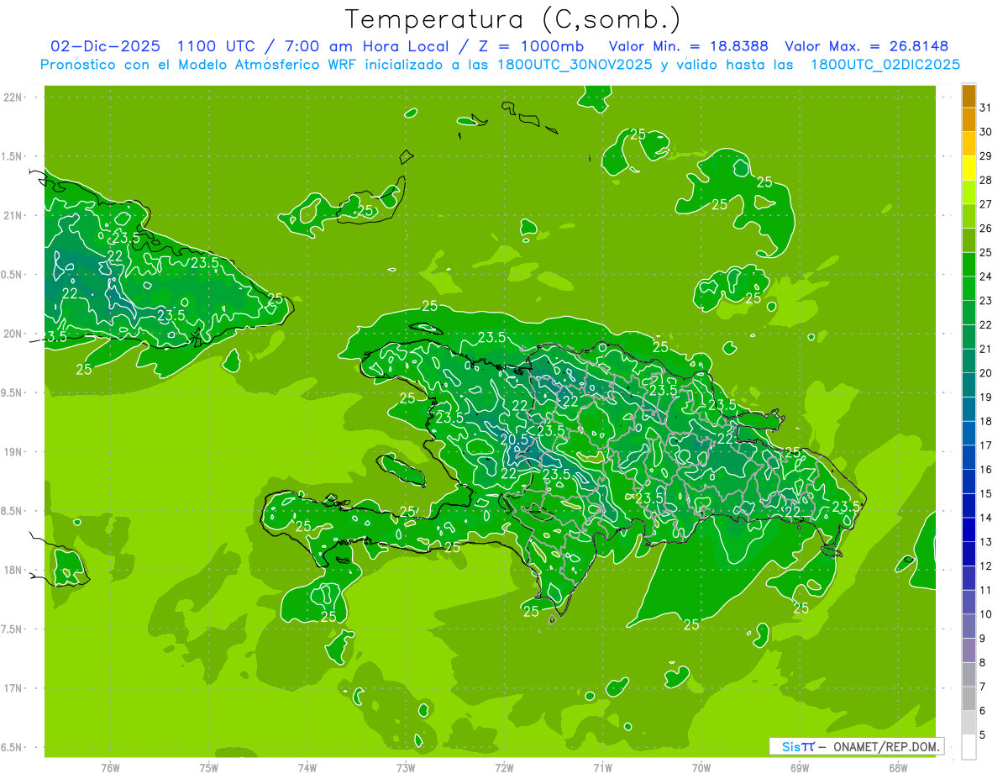Click the "73W" longitude axis label

(x=406, y=767)
